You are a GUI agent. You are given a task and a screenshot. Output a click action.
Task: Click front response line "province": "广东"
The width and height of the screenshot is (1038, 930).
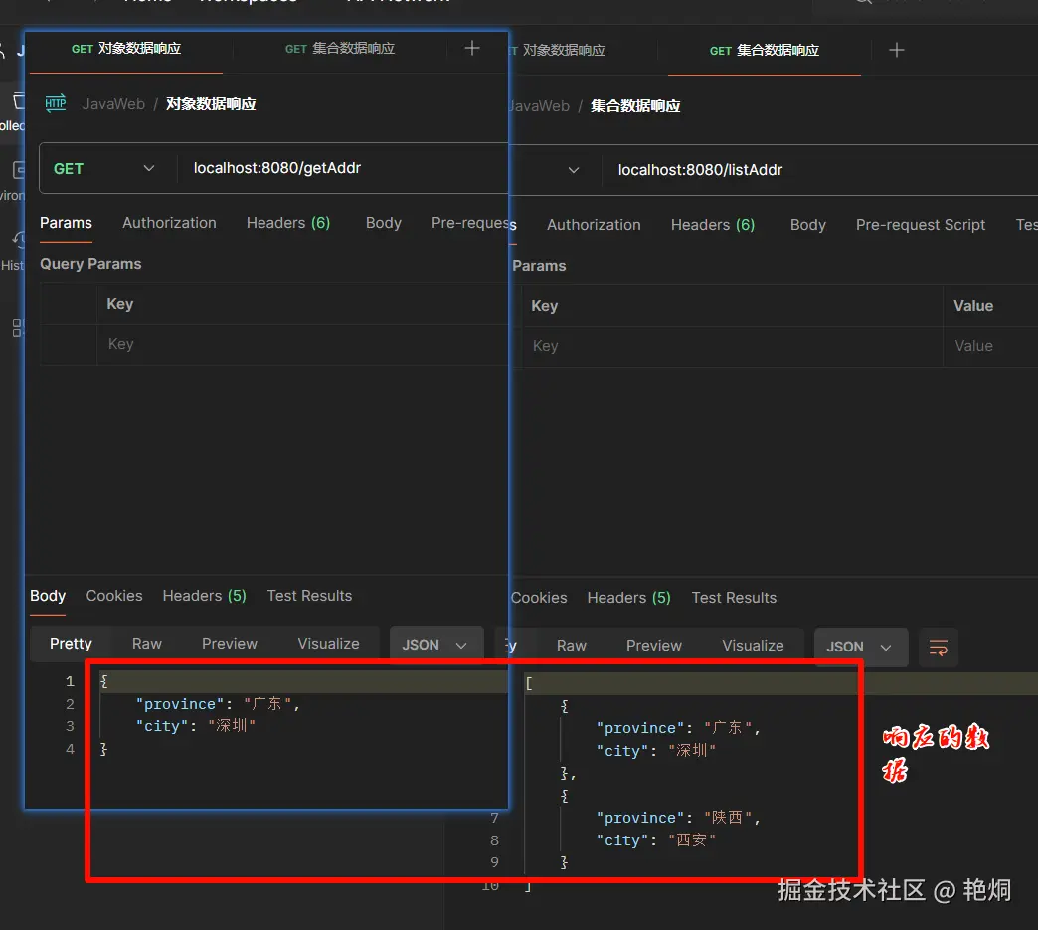tap(219, 704)
